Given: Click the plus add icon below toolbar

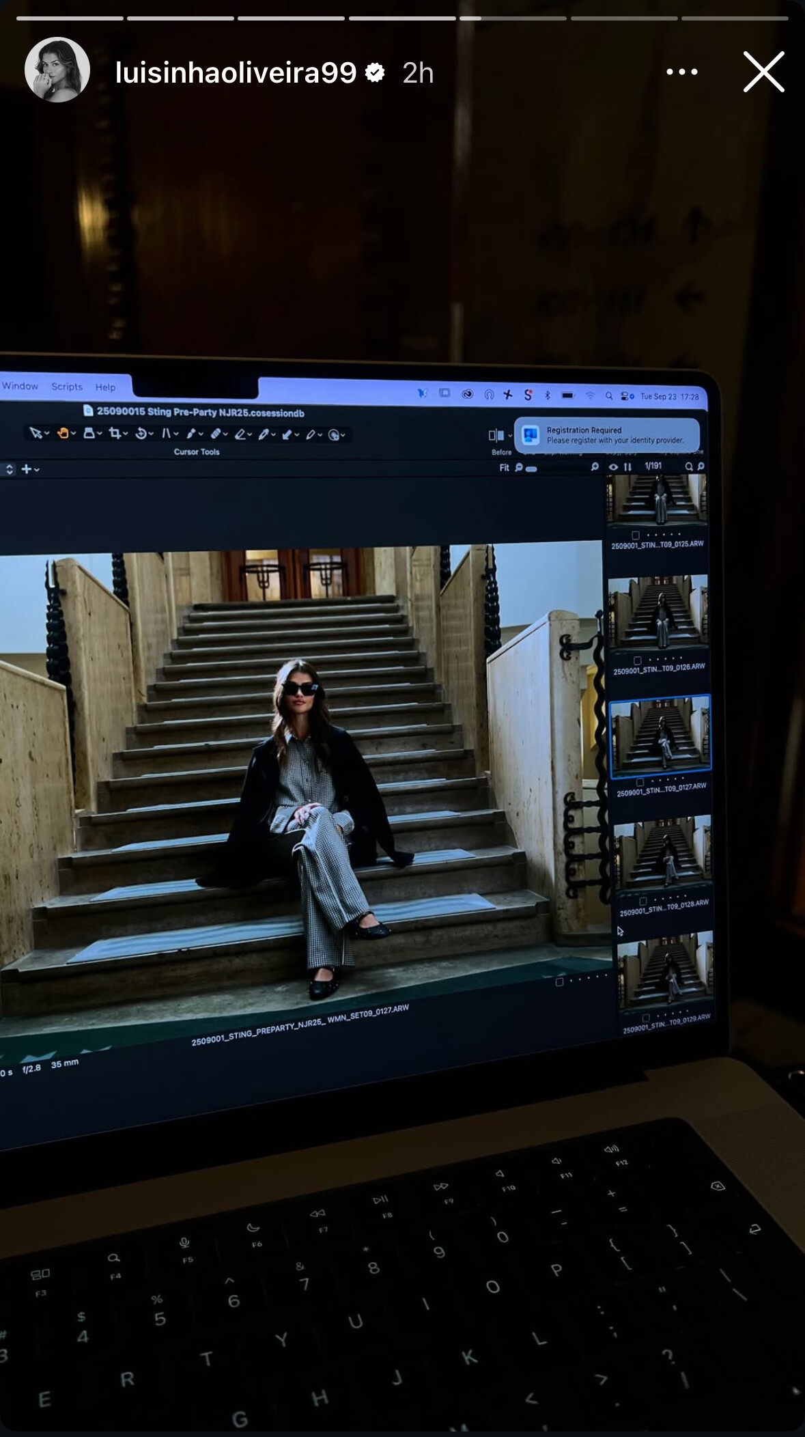Looking at the screenshot, I should [27, 469].
